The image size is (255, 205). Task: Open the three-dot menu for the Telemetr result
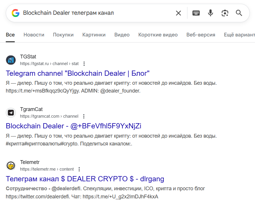click(79, 169)
